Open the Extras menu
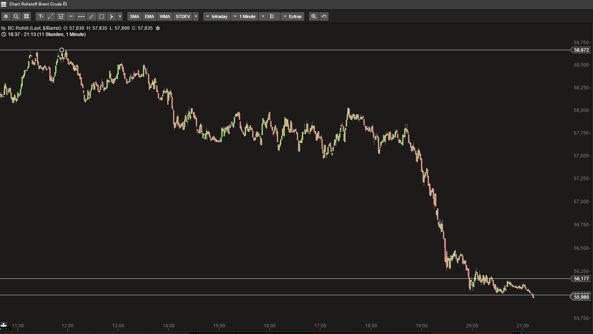This screenshot has width=593, height=334. pyautogui.click(x=293, y=16)
